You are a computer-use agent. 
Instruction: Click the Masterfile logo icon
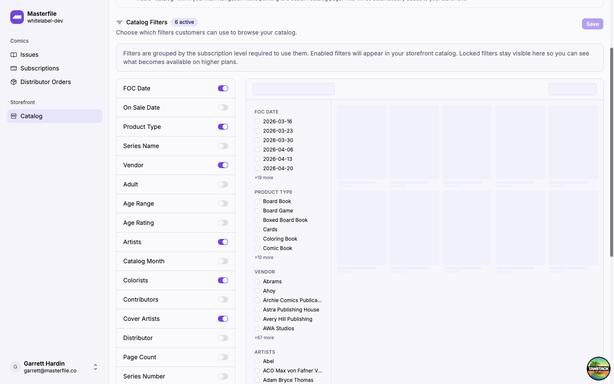click(17, 17)
